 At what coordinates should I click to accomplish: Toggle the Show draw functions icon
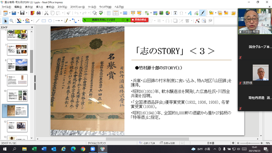tap(202, 13)
